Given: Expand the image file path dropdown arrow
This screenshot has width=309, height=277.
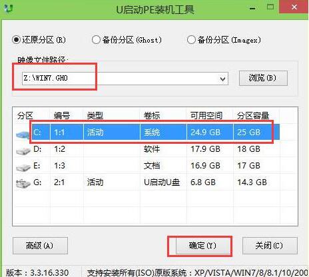Looking at the screenshot, I should coord(222,79).
